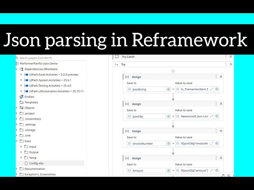Open the .settings folder

pos(30,125)
